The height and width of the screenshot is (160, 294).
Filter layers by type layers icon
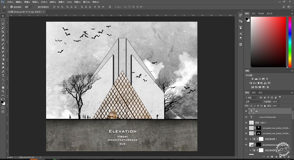point(268,97)
